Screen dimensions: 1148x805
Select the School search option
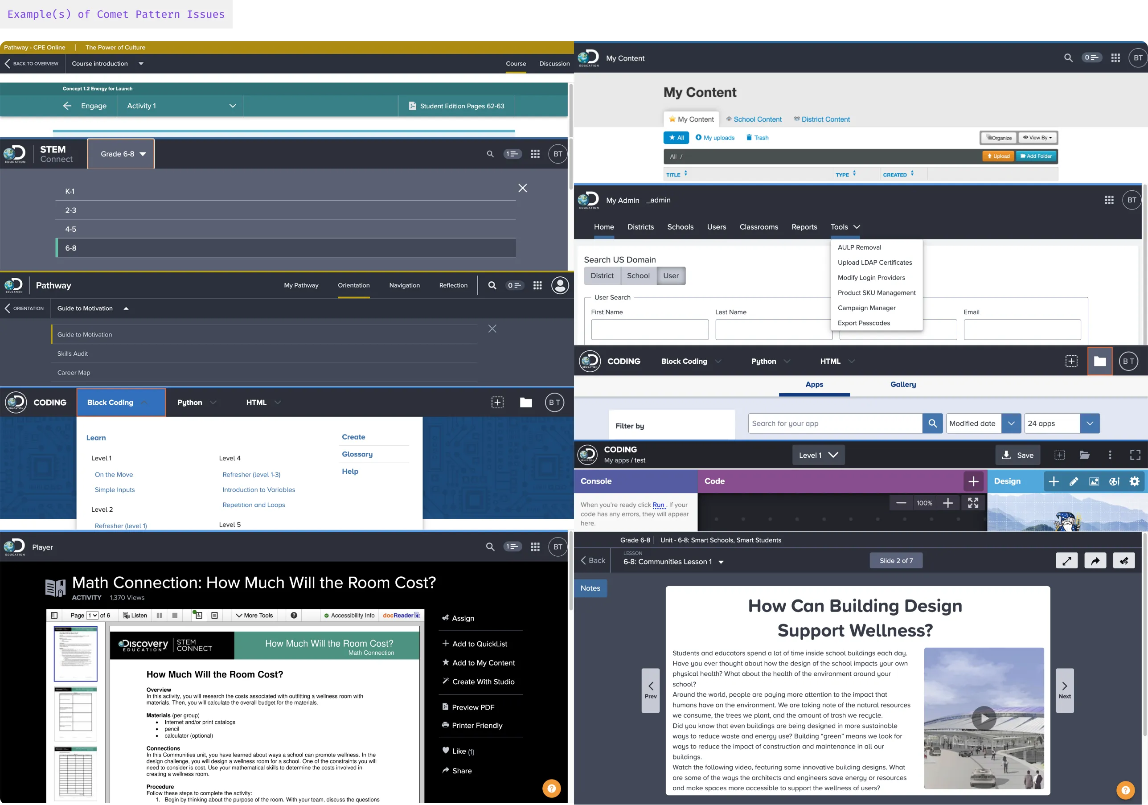(x=638, y=275)
